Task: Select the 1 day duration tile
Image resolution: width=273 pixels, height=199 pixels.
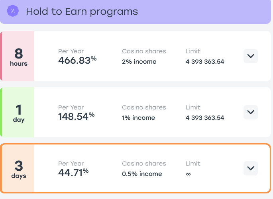Action: point(17,112)
